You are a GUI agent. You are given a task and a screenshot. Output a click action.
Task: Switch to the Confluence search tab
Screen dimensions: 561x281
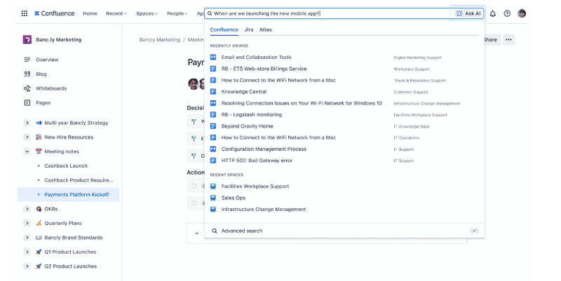[224, 29]
